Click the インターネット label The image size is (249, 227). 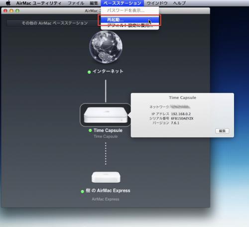tap(108, 71)
